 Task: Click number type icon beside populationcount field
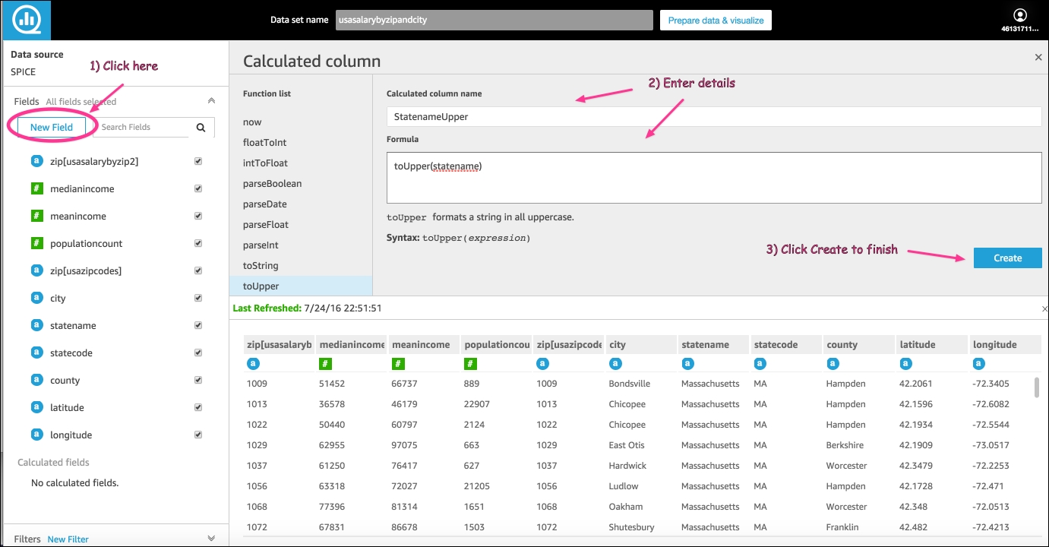pyautogui.click(x=36, y=243)
